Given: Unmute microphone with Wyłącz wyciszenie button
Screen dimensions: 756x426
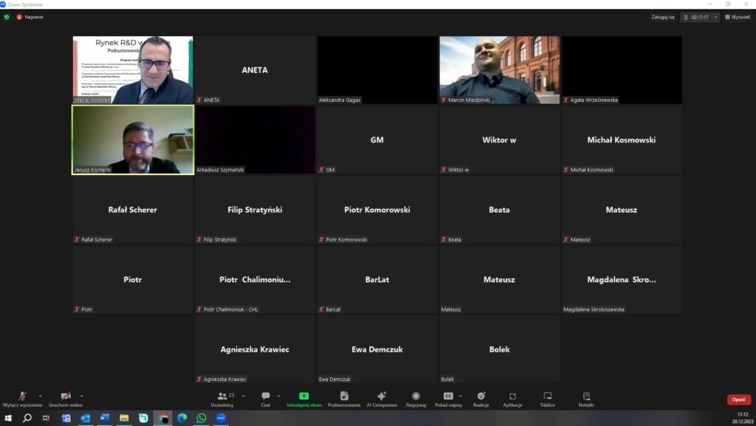Looking at the screenshot, I should pyautogui.click(x=22, y=396).
